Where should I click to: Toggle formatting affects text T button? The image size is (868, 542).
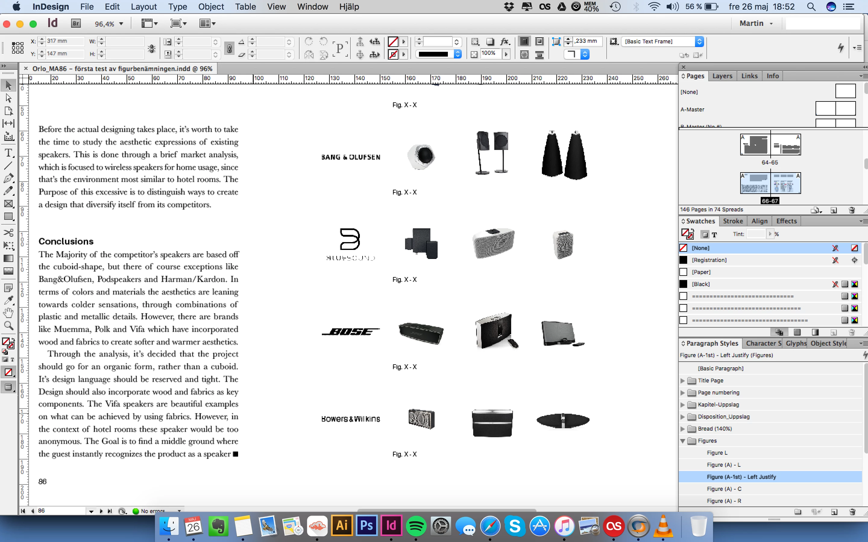coord(714,235)
